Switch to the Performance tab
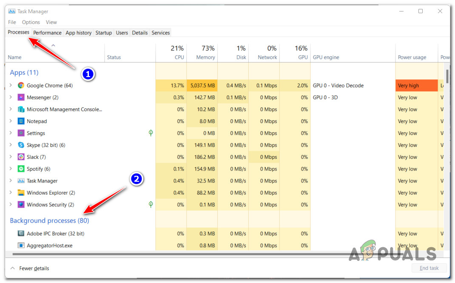The image size is (455, 283). [47, 33]
